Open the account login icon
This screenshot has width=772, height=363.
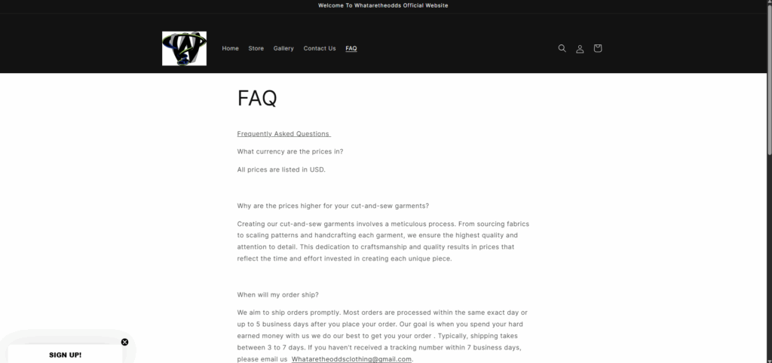click(x=580, y=48)
